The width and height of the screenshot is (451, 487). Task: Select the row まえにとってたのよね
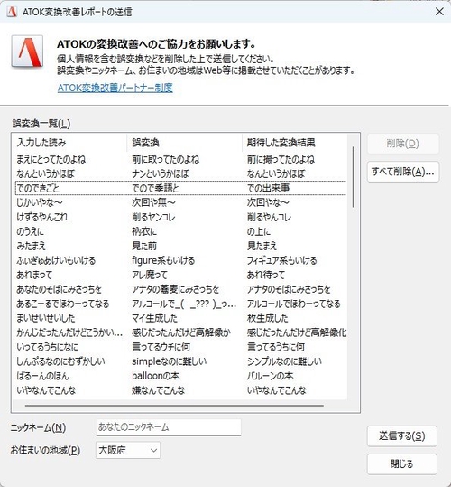(x=180, y=159)
